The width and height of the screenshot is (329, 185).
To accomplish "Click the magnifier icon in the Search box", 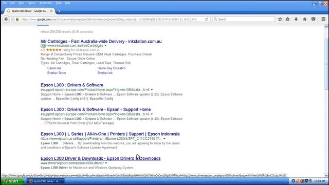I will pos(215,19).
